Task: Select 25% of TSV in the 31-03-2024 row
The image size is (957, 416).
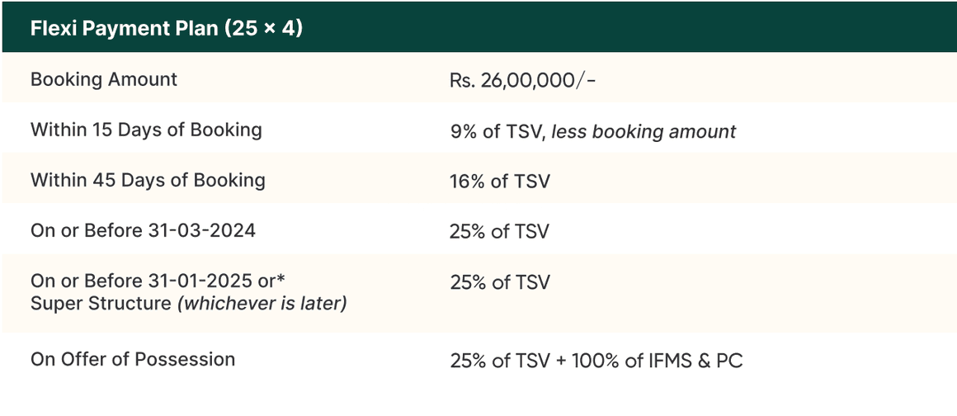Action: click(500, 231)
